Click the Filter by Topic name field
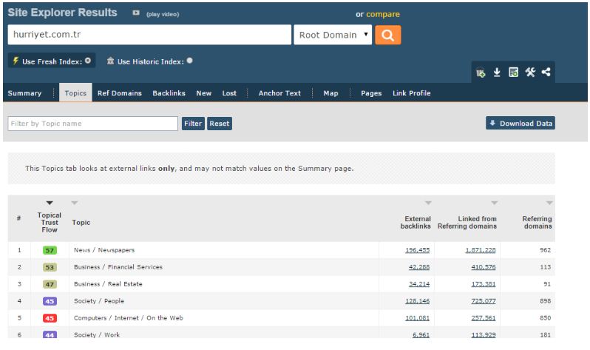Viewport: 590px width, 350px height. coord(92,124)
